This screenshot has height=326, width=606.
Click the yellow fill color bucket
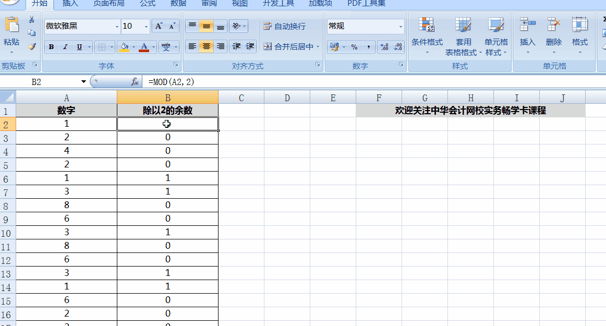[124, 47]
